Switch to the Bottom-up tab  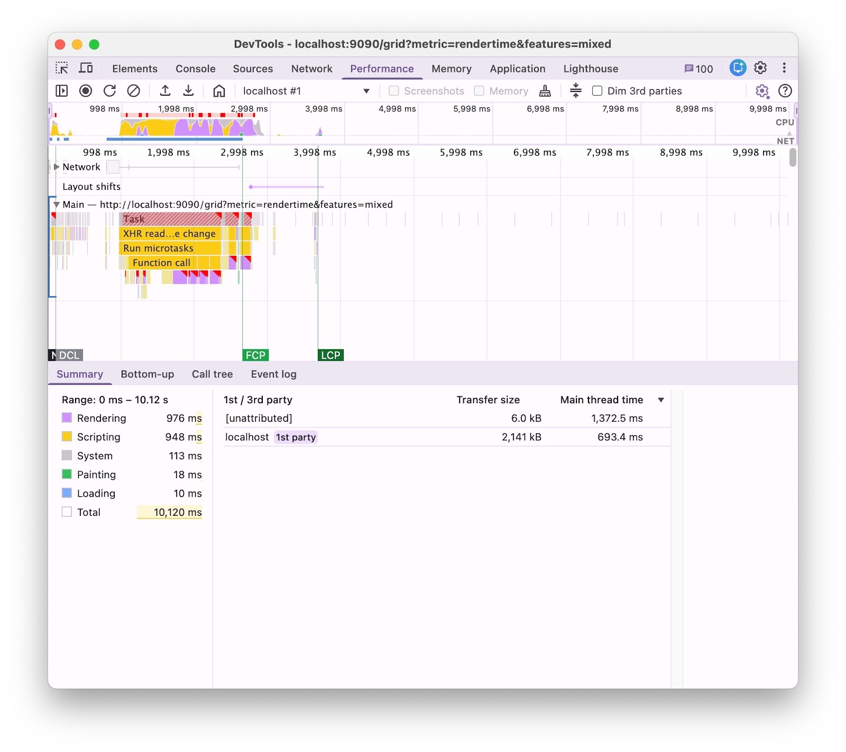[147, 374]
